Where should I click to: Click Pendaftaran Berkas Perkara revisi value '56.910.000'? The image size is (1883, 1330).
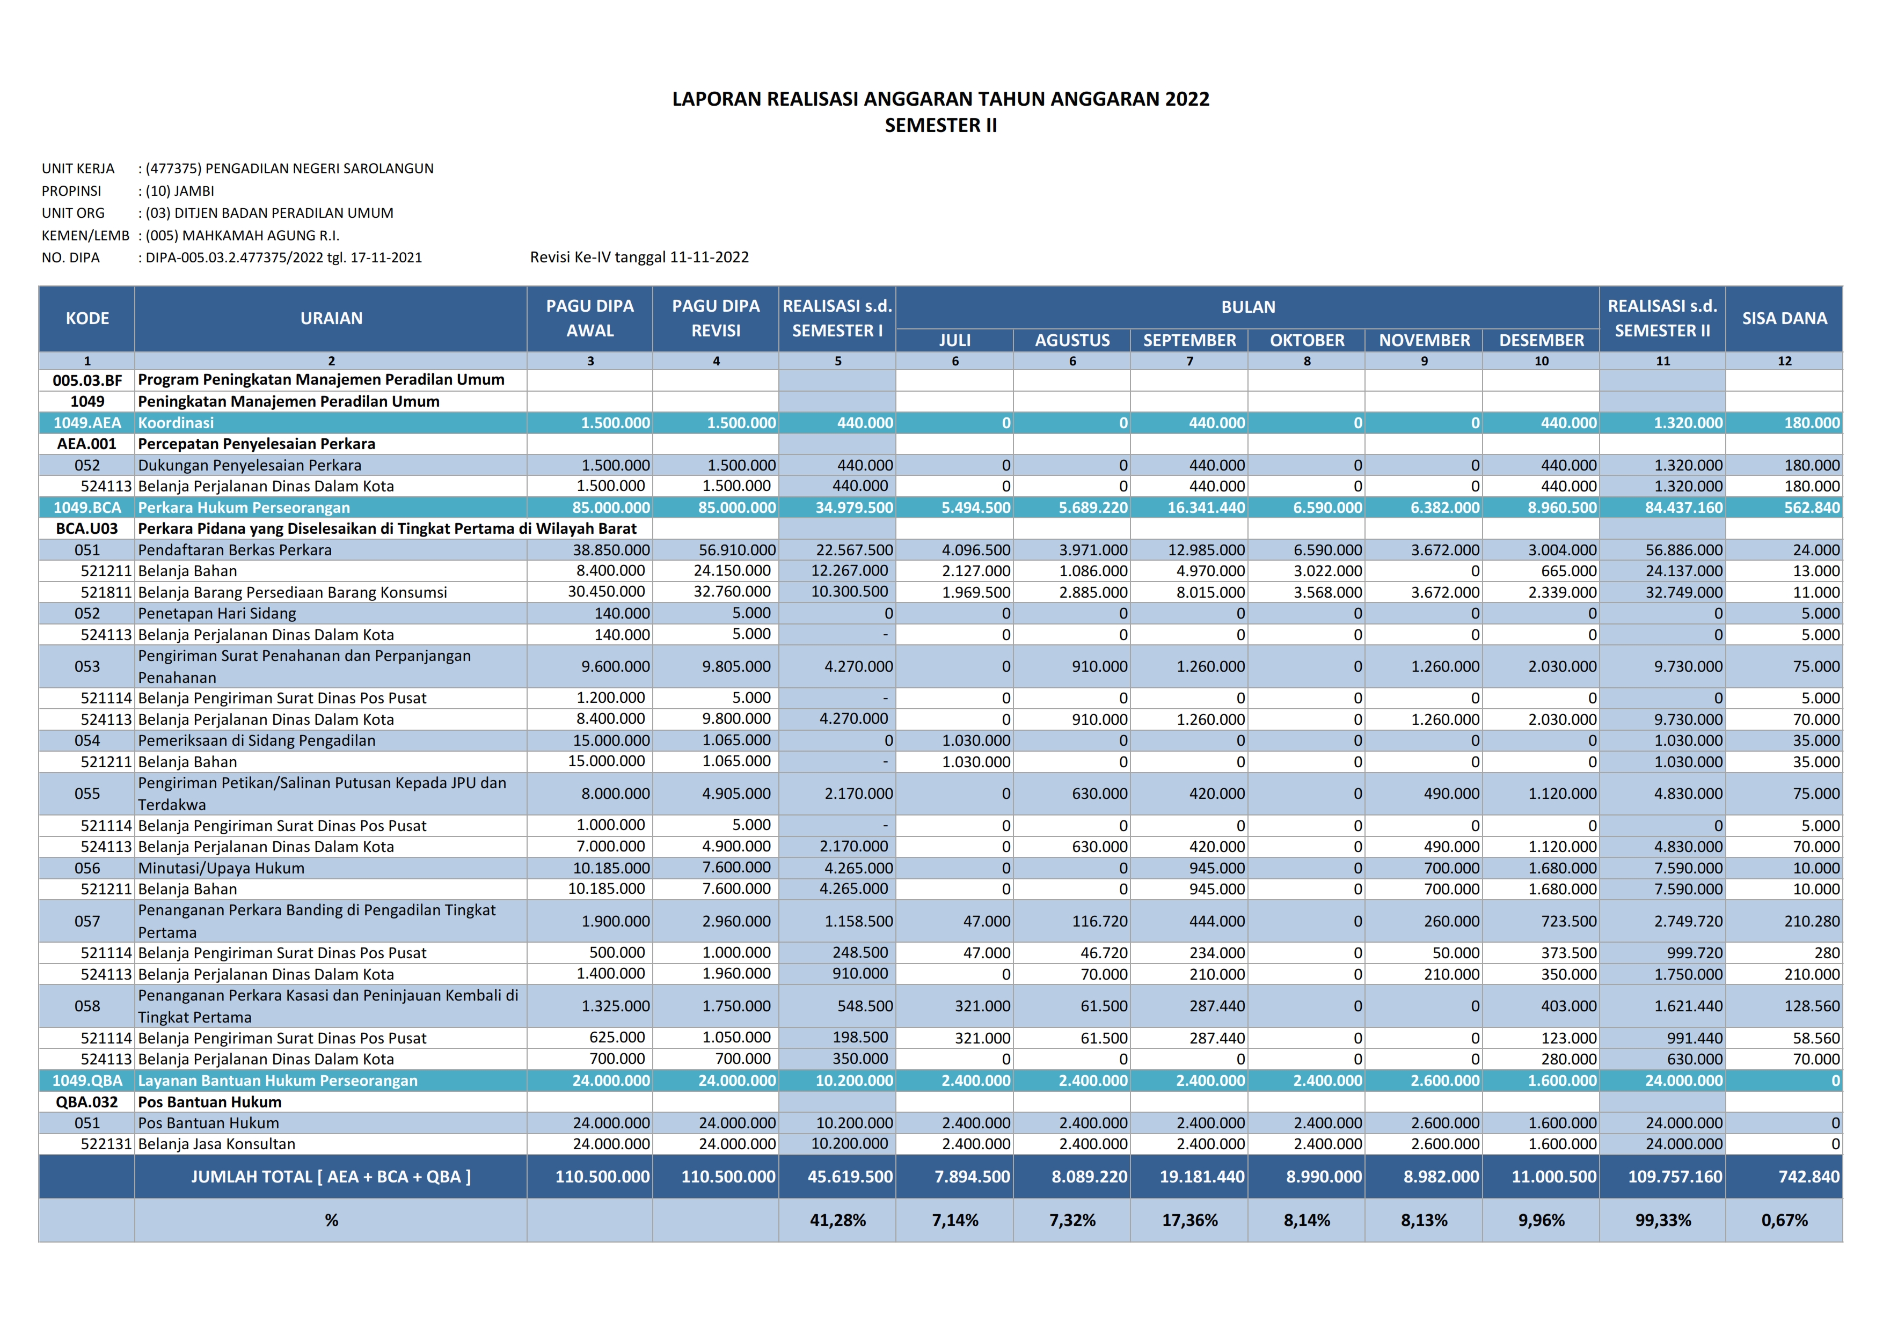pyautogui.click(x=736, y=550)
